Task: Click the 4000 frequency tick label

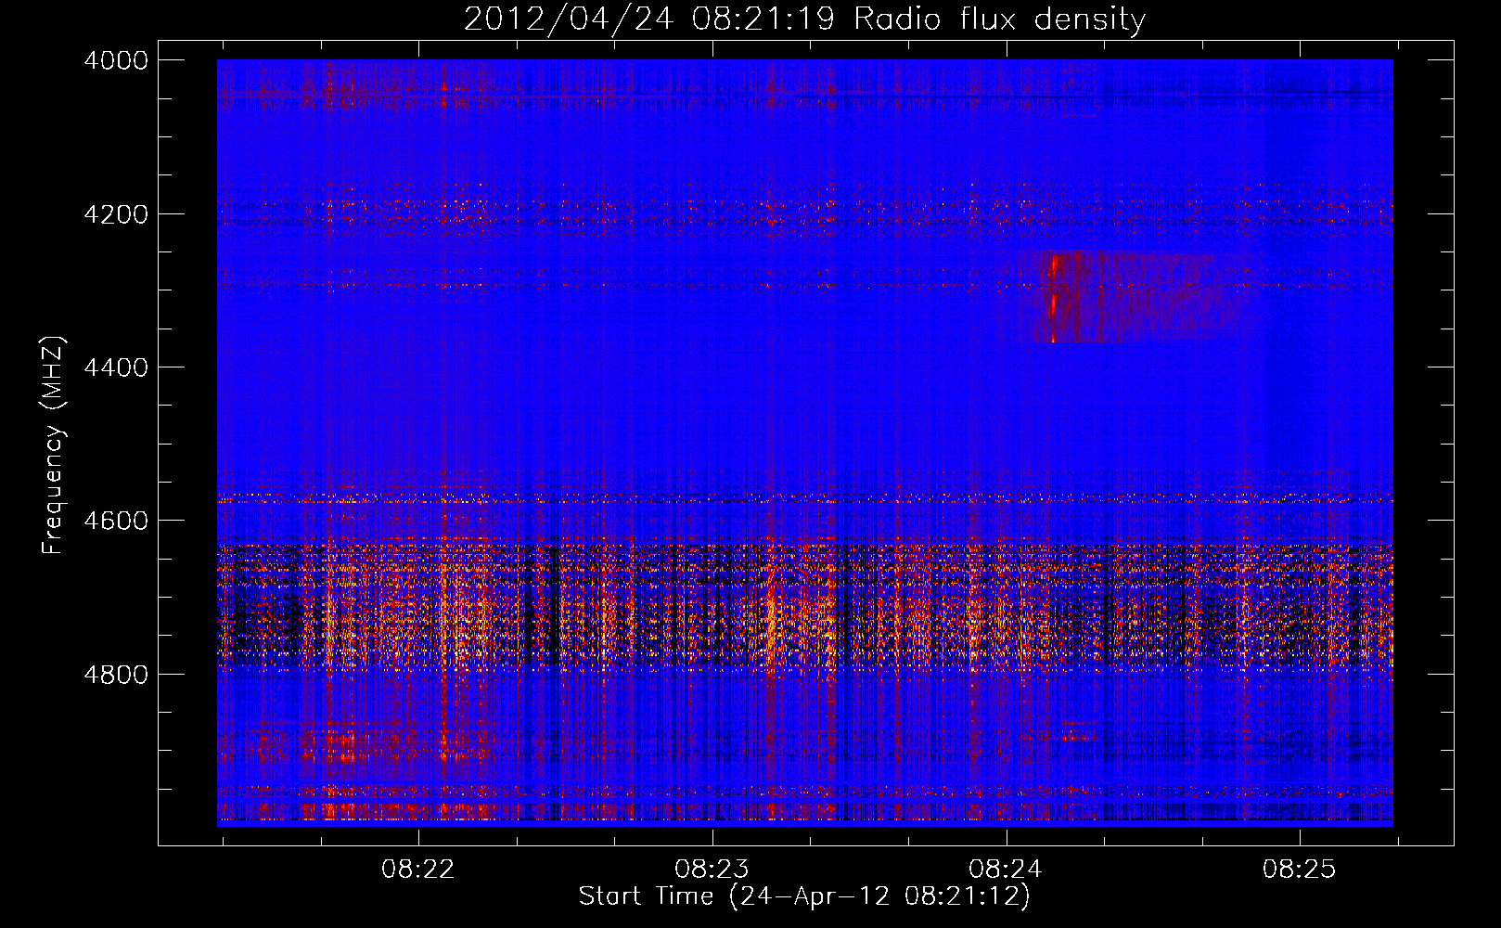Action: (x=116, y=60)
